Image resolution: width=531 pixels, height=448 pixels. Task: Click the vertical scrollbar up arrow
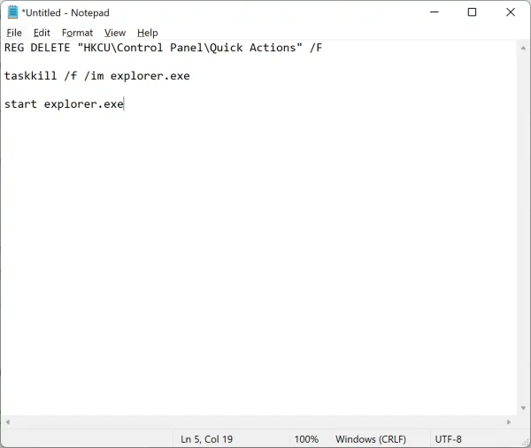(523, 48)
